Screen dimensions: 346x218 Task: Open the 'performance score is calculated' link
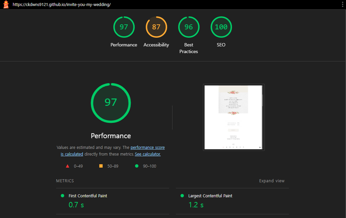click(x=148, y=148)
